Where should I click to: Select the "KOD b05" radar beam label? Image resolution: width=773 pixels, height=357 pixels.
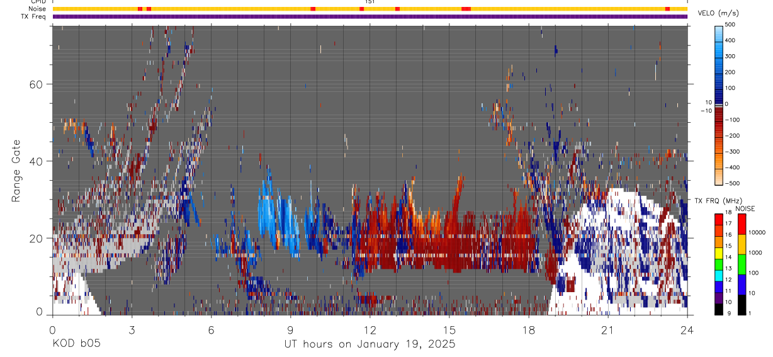(x=76, y=344)
